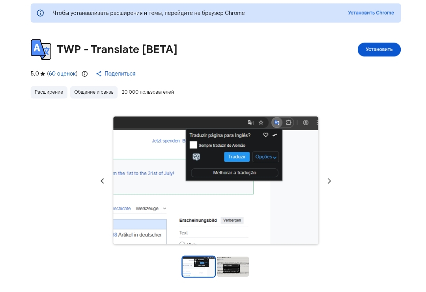Click the info icon next to ratings
The width and height of the screenshot is (426, 292).
[x=85, y=74]
